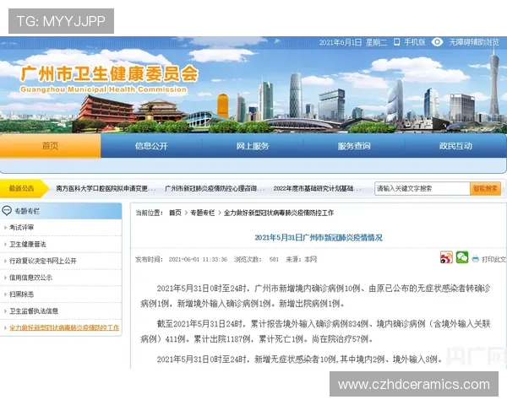
Task: Click 打印此文 print link
Action: [x=493, y=259]
